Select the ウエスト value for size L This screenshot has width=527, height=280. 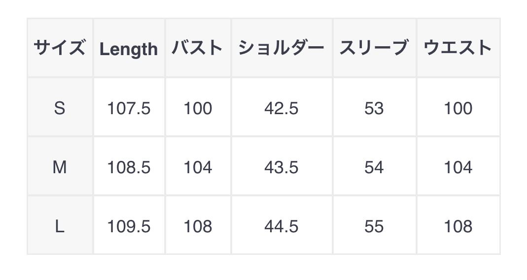pos(458,226)
